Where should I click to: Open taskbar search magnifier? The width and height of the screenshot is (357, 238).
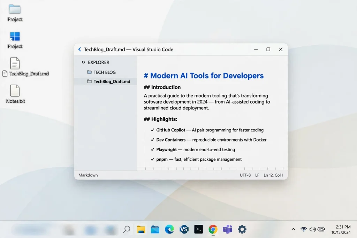tap(127, 229)
